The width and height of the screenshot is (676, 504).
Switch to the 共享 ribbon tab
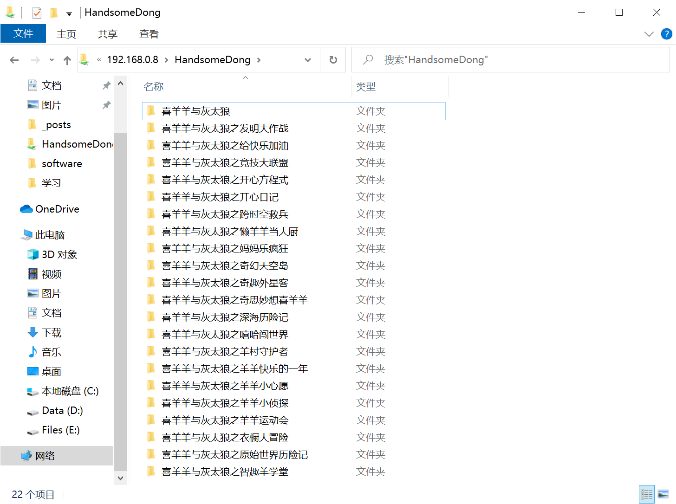tap(108, 34)
